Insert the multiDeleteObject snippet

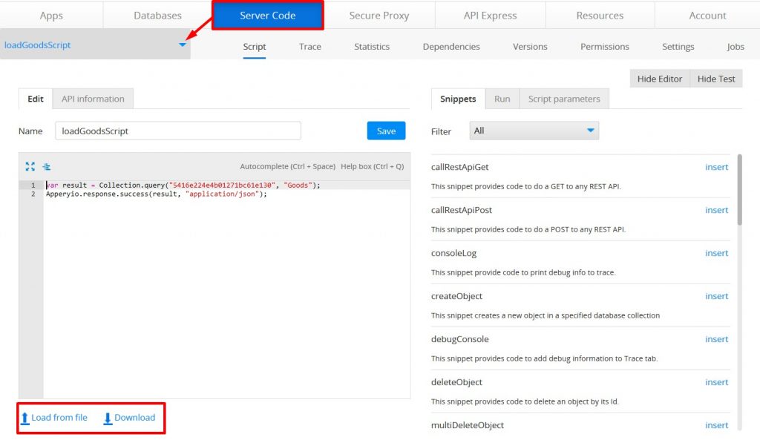[716, 425]
